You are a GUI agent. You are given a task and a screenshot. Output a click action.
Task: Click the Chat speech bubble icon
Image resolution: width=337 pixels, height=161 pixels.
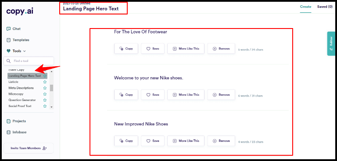[8, 29]
